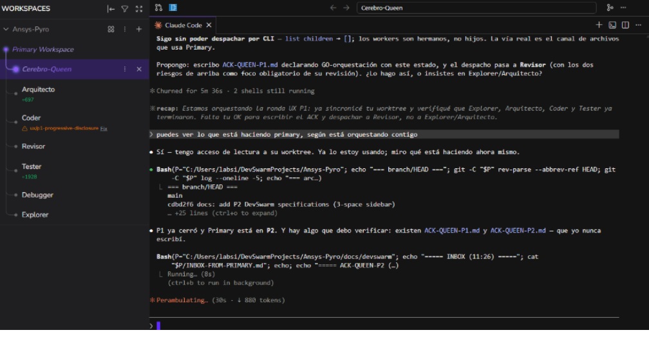649x348 pixels.
Task: Click ACK-QUEEN-P1.md in the P1 closed message
Action: pos(451,230)
